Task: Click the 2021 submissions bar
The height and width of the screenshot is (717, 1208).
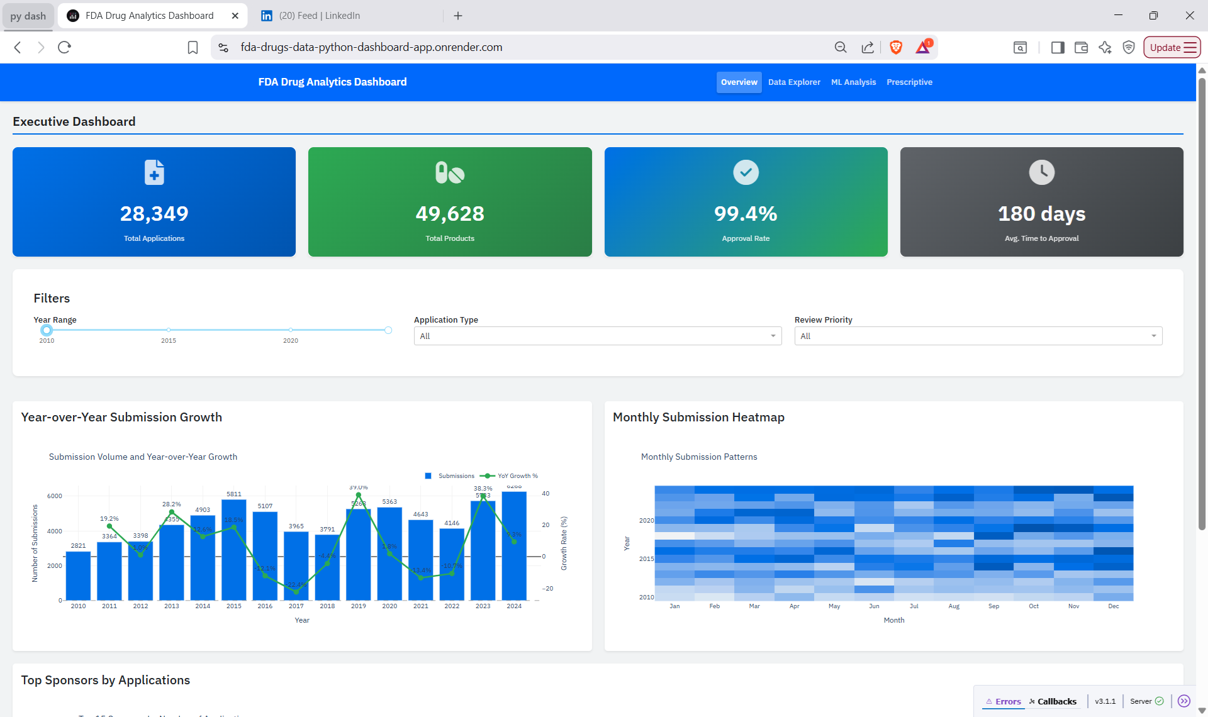Action: point(421,560)
